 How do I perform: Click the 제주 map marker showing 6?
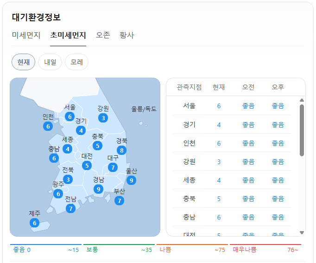35,223
